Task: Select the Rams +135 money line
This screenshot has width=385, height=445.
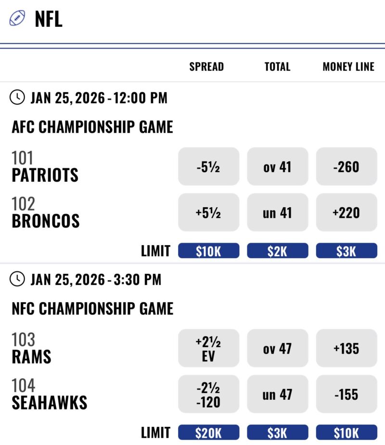Action: (346, 348)
